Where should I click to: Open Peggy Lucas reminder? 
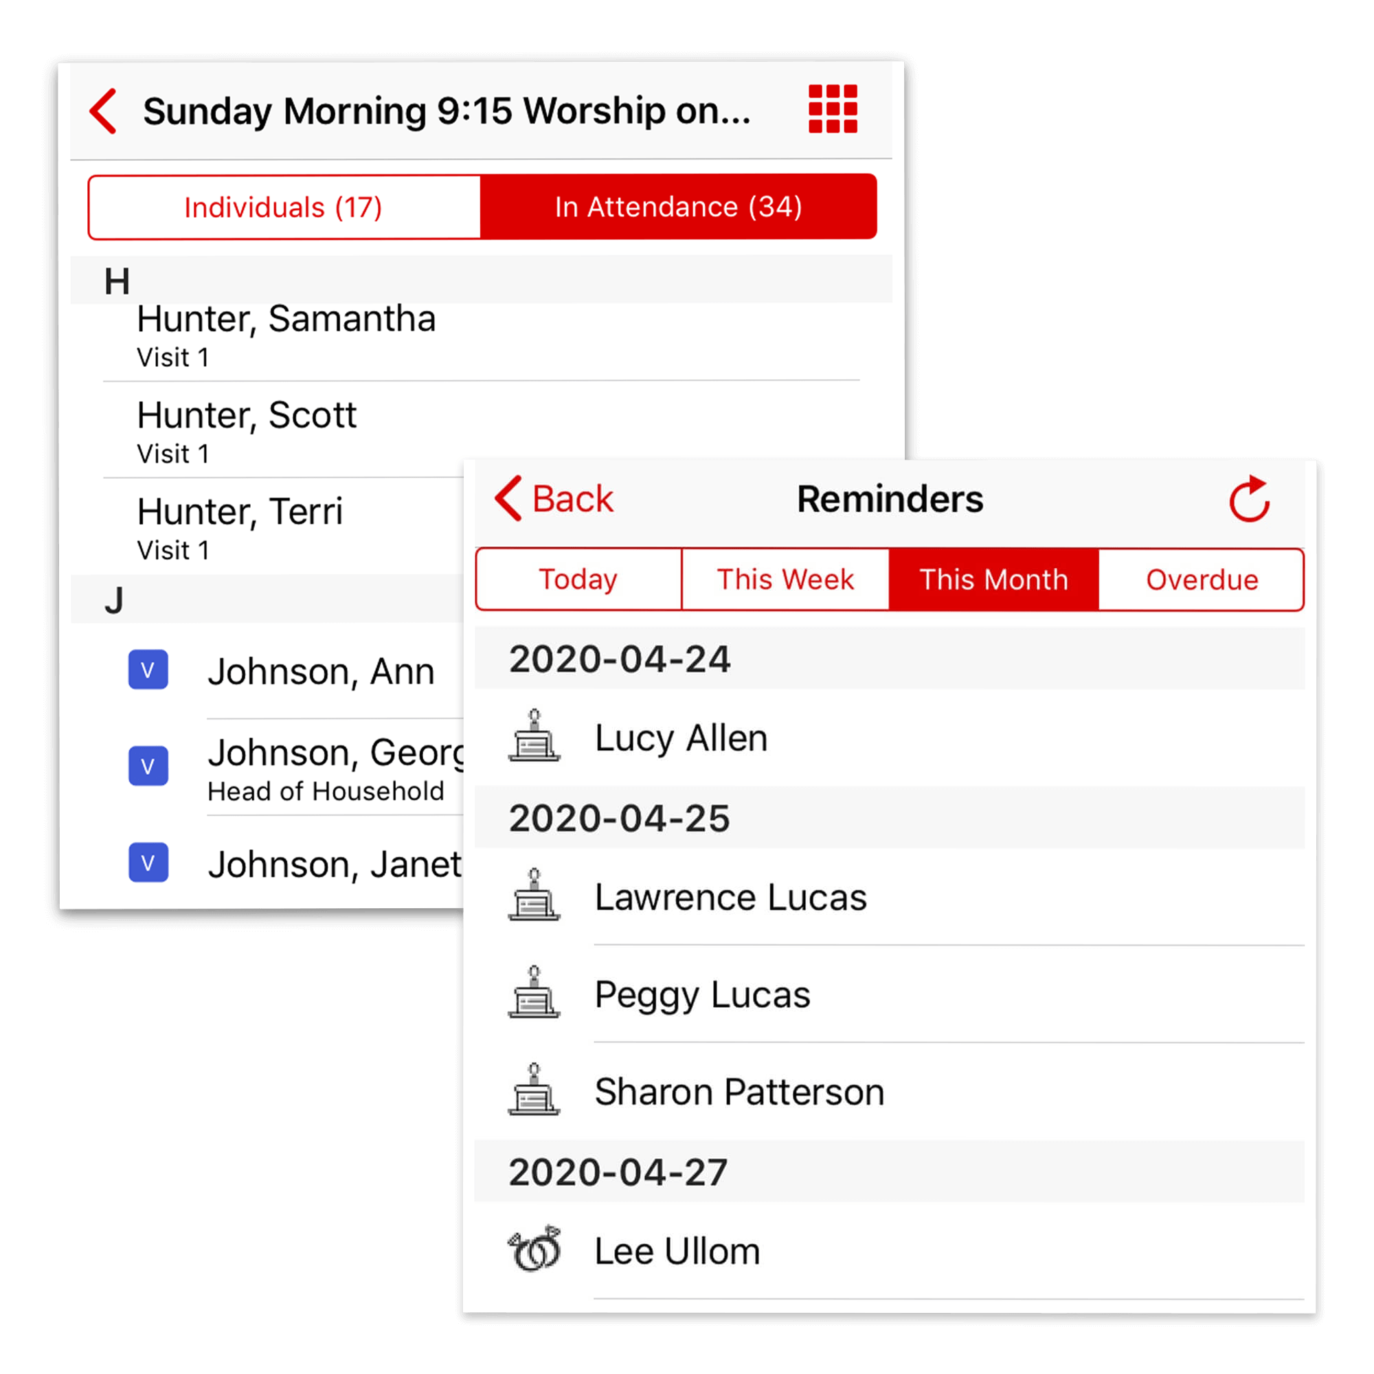click(890, 994)
